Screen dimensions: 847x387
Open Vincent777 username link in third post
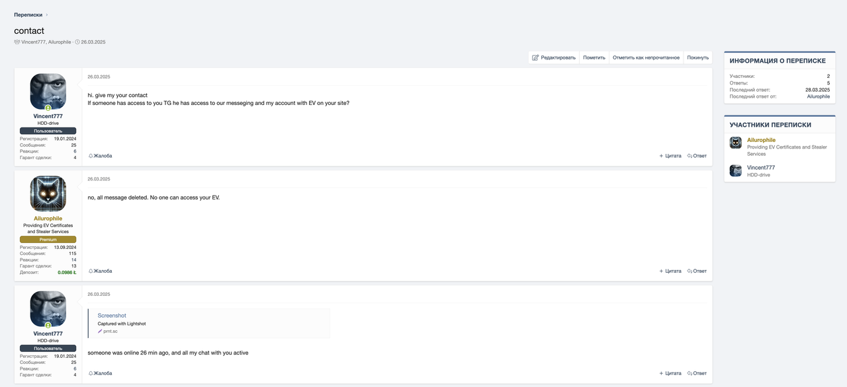(48, 334)
